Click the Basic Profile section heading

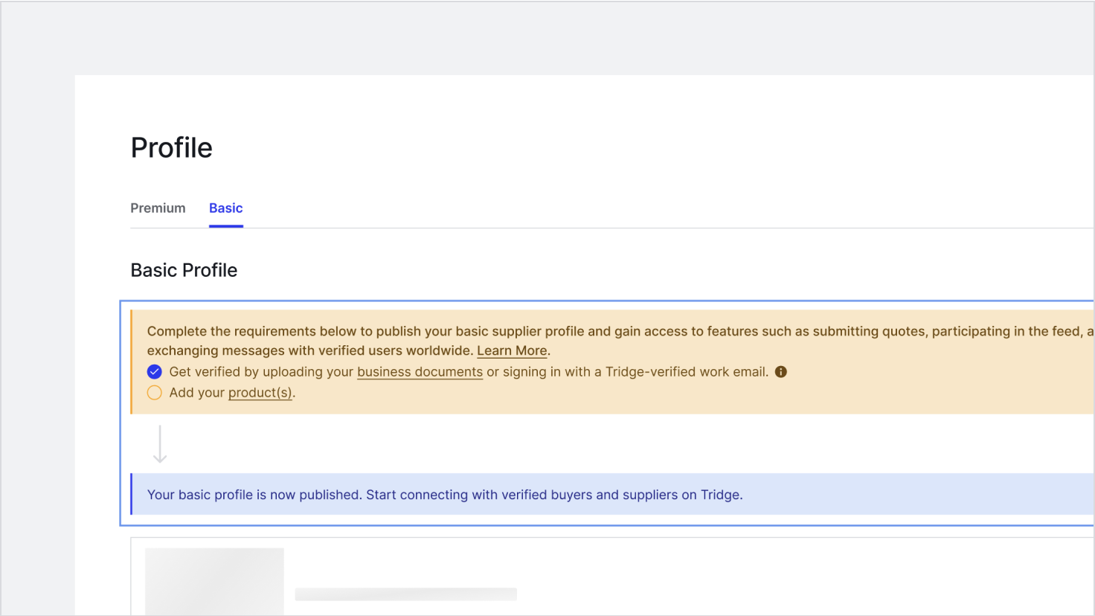pos(184,271)
